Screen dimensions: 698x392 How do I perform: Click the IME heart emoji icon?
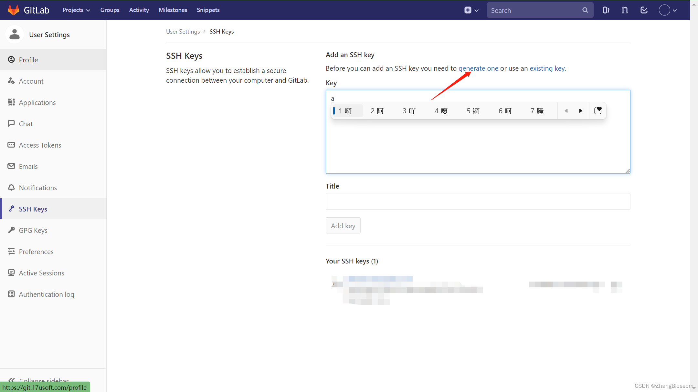click(x=598, y=111)
